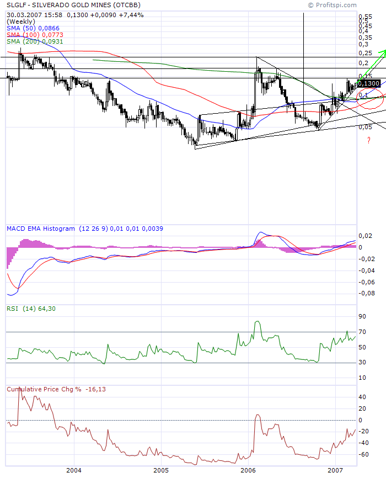Click the green SMA (200) 0,0931 legend
The width and height of the screenshot is (386, 483).
point(35,41)
